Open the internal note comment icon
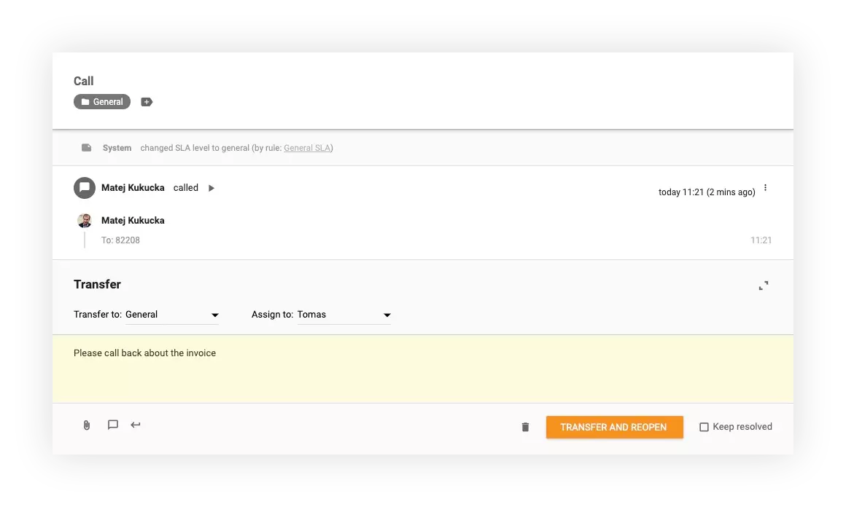 (112, 426)
